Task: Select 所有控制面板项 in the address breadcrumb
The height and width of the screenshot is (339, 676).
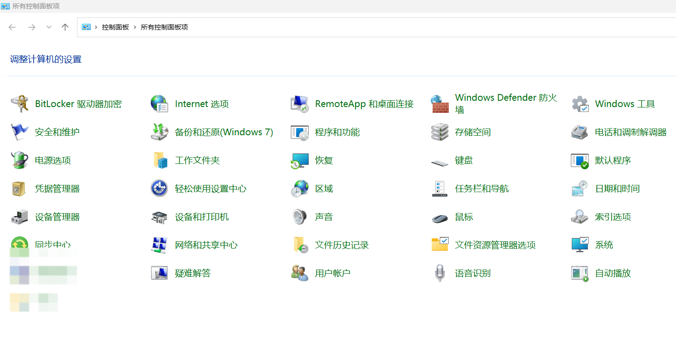Action: coord(164,27)
